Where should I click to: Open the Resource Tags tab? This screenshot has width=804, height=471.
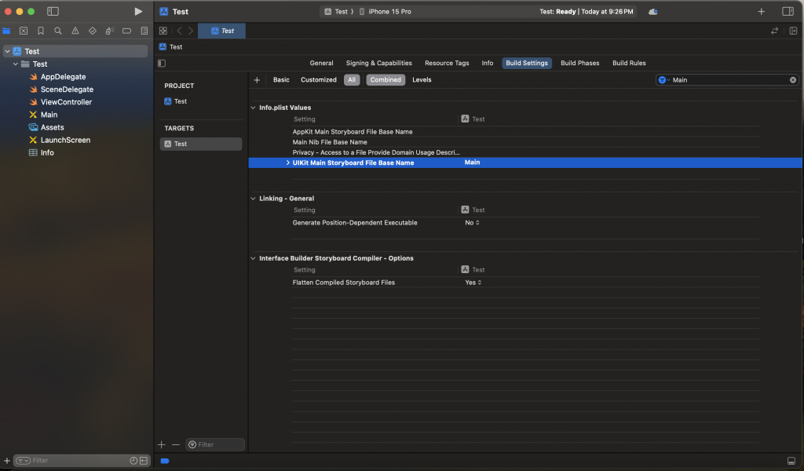[447, 63]
